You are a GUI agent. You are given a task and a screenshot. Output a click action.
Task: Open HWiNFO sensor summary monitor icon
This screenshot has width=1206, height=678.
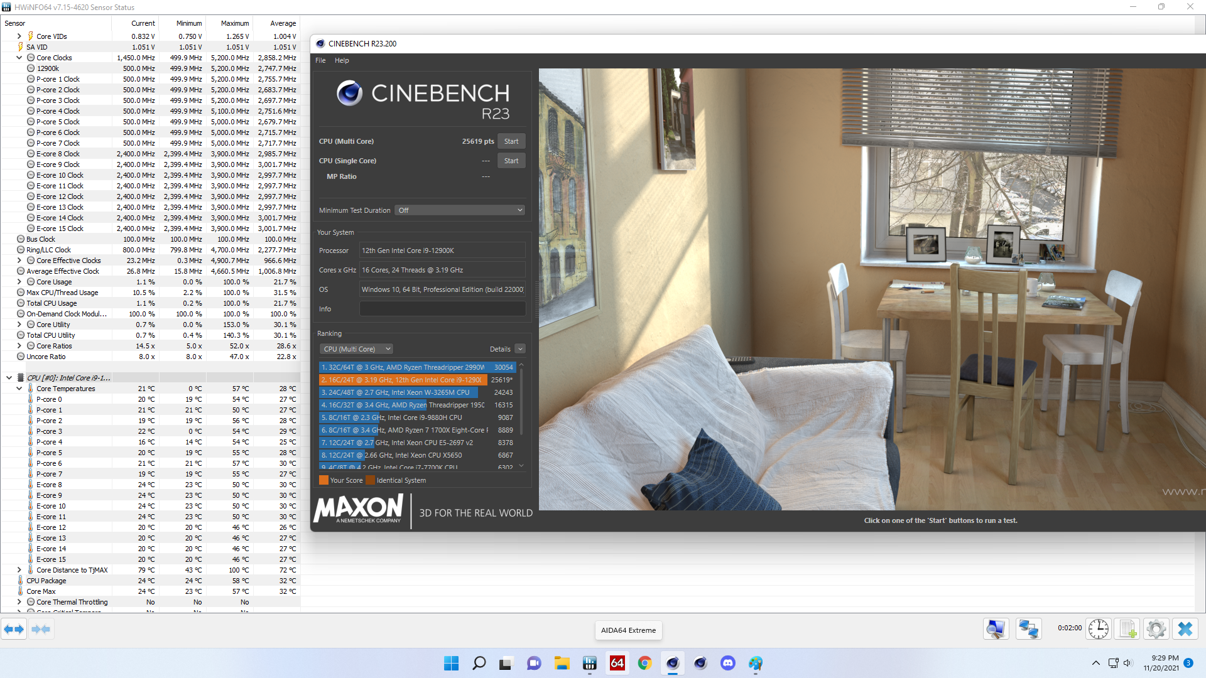[x=996, y=629]
